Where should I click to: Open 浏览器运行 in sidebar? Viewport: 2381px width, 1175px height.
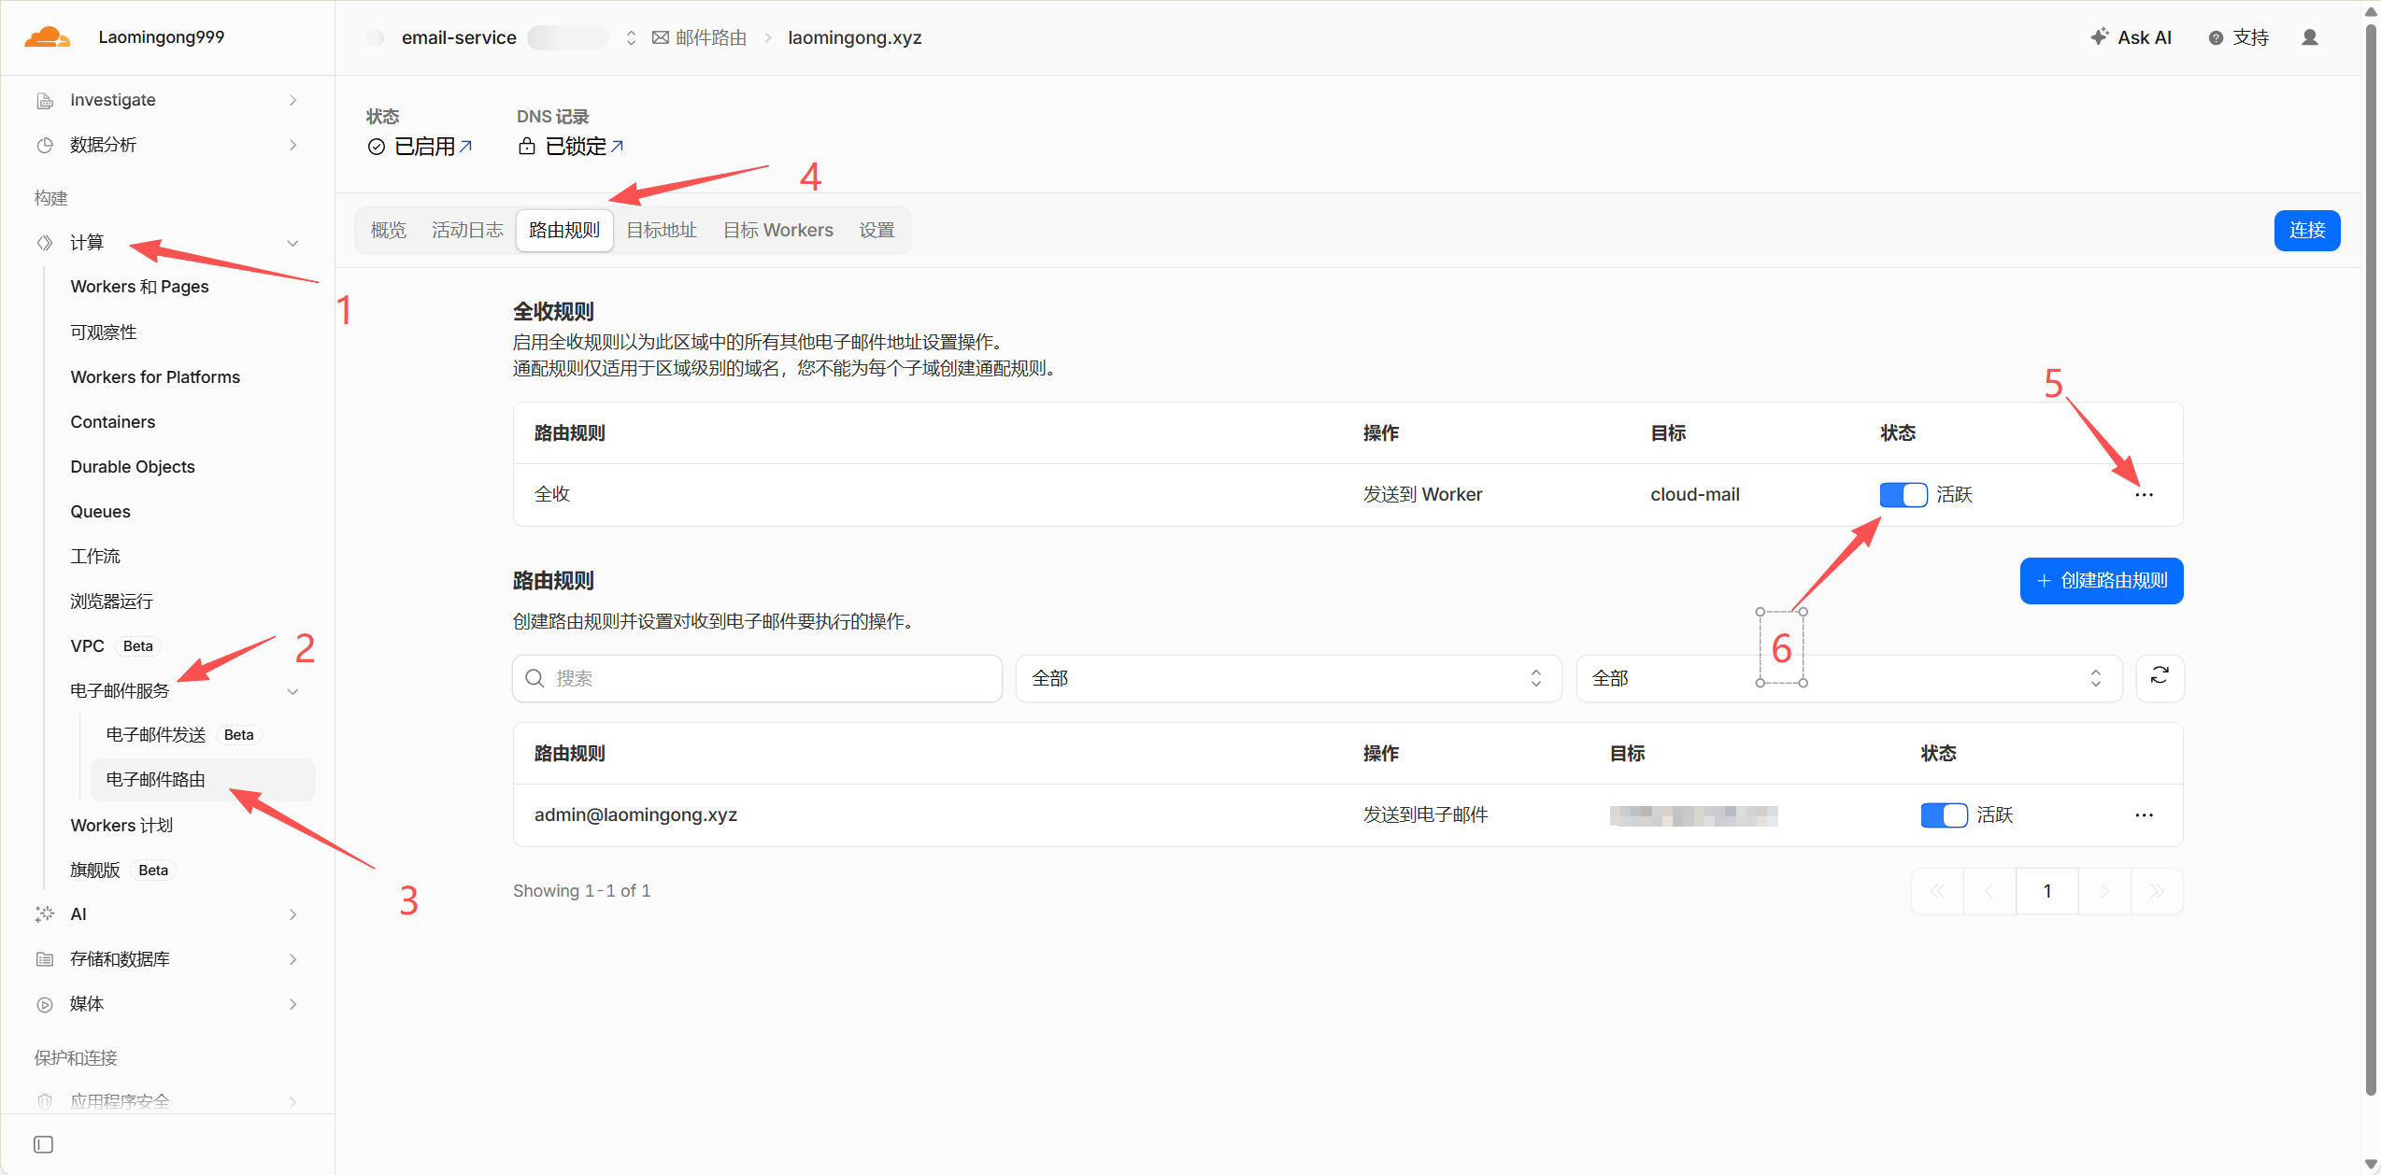tap(111, 602)
